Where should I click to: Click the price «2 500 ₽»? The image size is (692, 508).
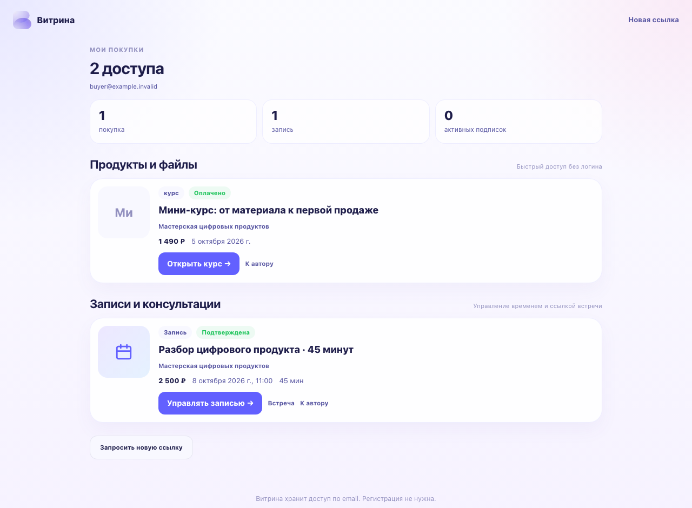(172, 380)
